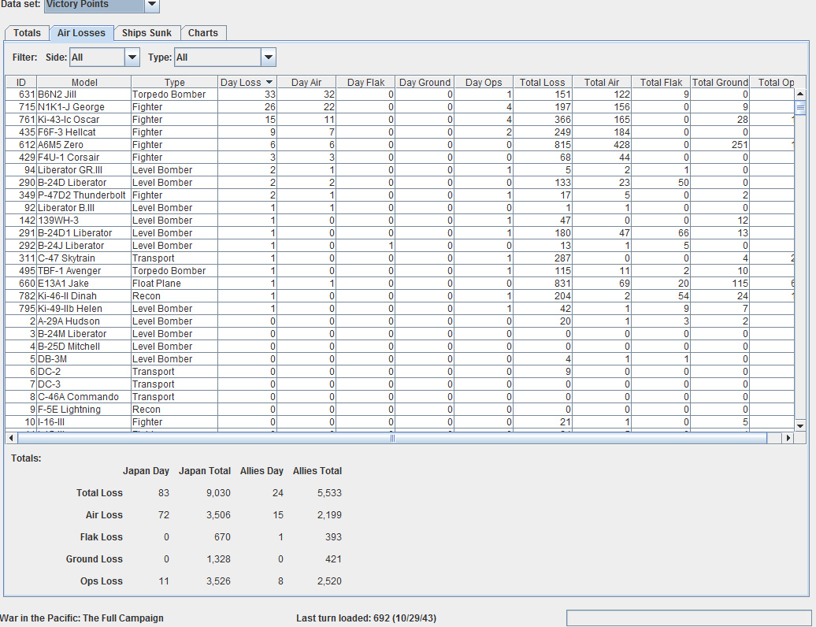816x627 pixels.
Task: Select the Ki-43-Ic Oscar row
Action: point(399,119)
